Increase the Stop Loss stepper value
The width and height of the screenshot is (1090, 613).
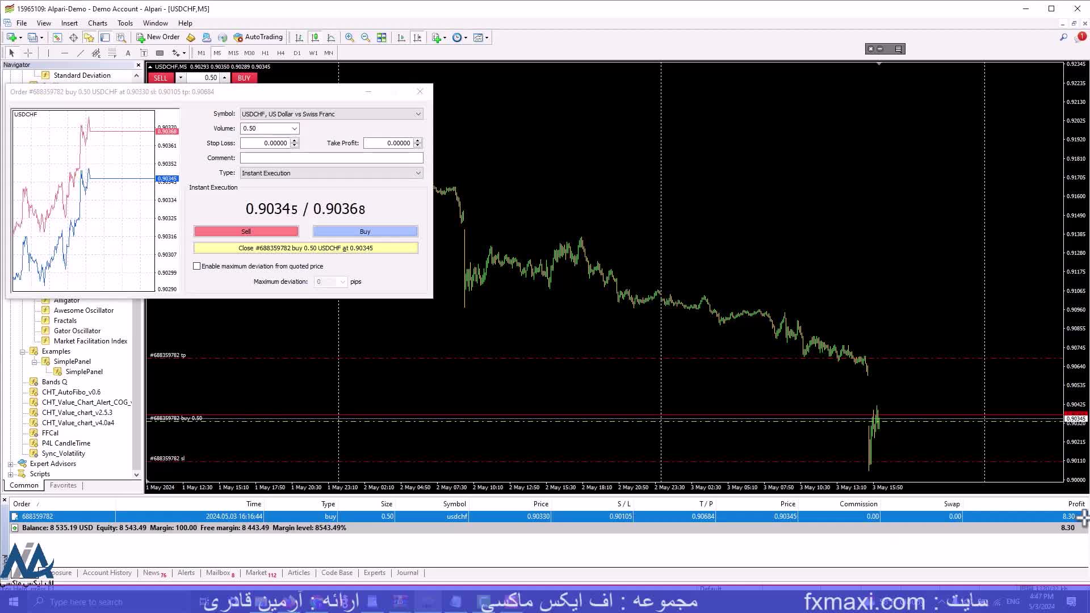[295, 141]
